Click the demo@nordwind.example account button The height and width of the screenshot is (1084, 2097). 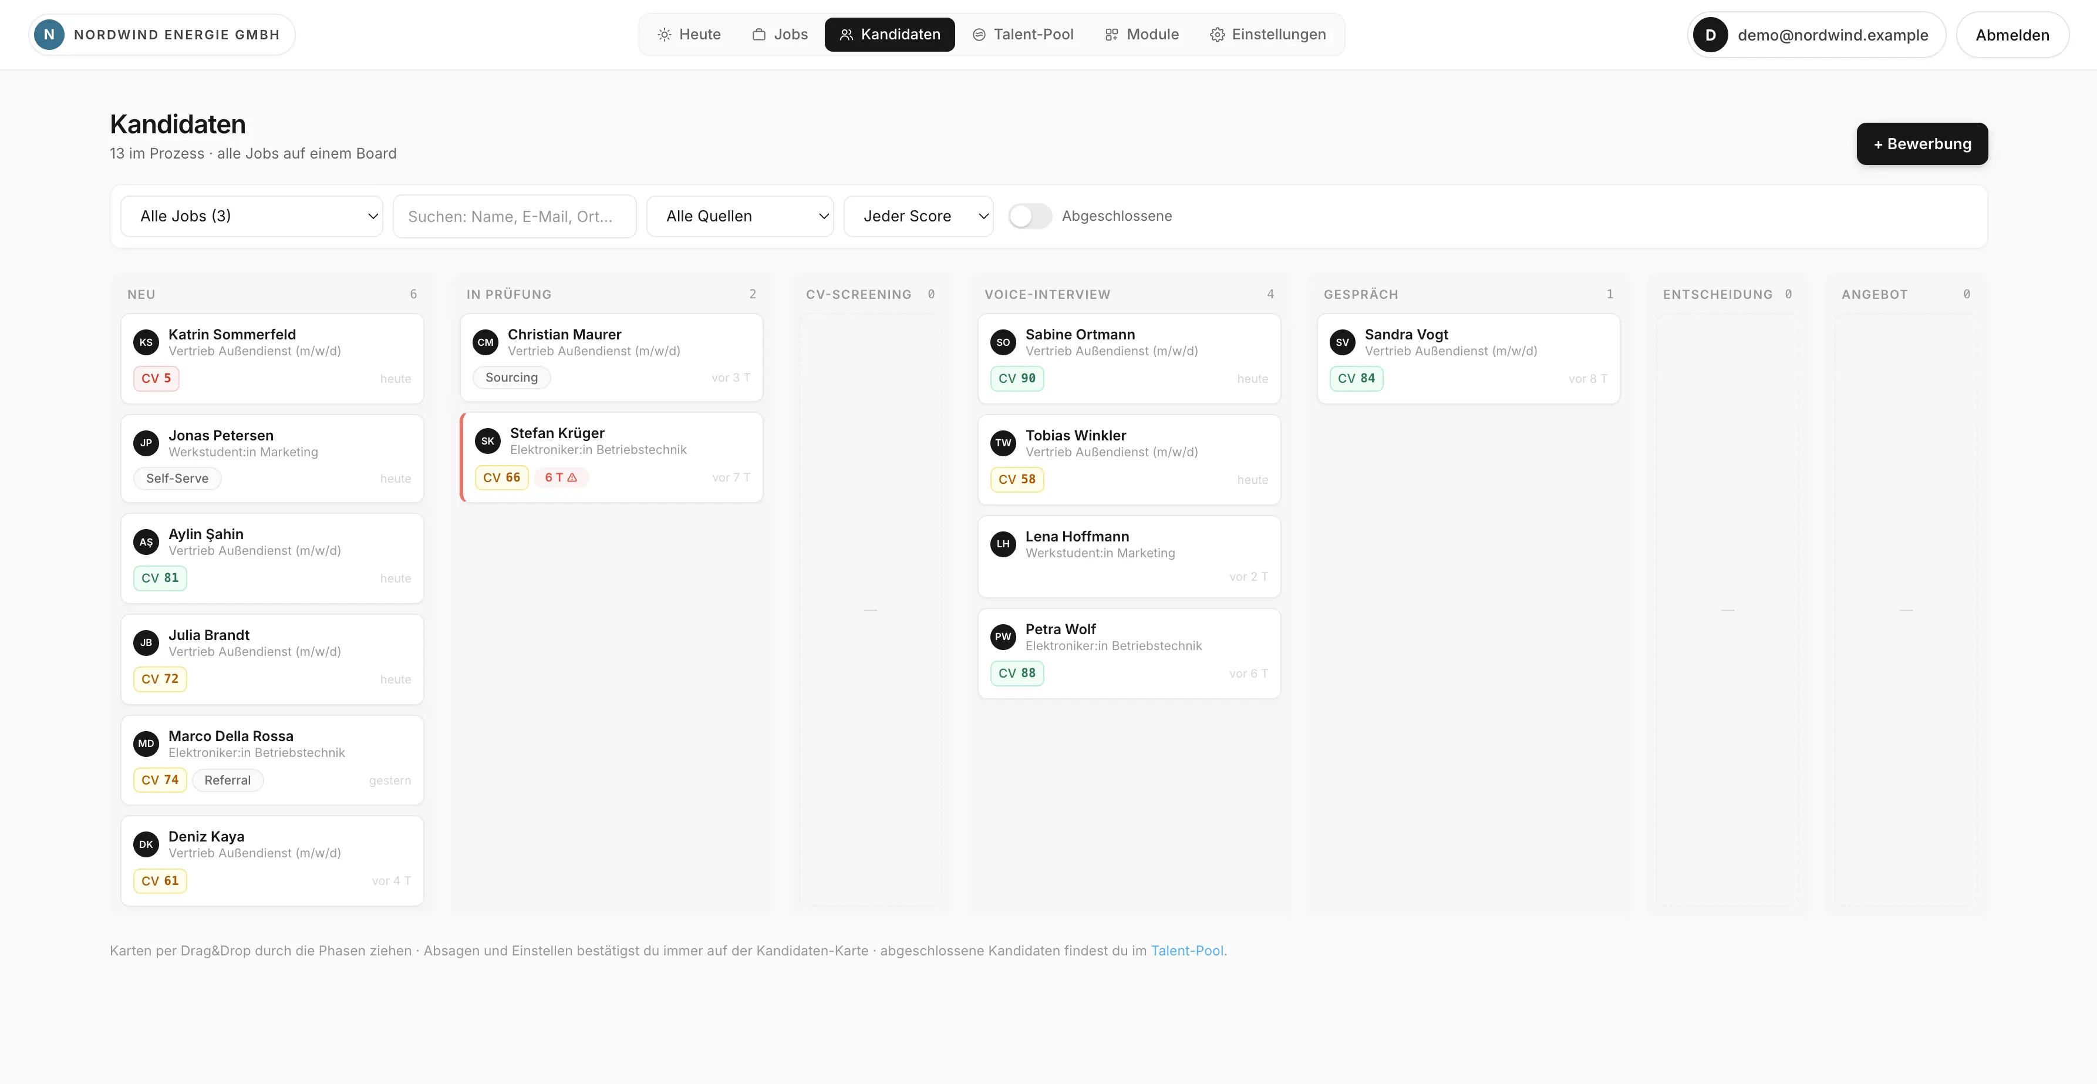(1817, 35)
